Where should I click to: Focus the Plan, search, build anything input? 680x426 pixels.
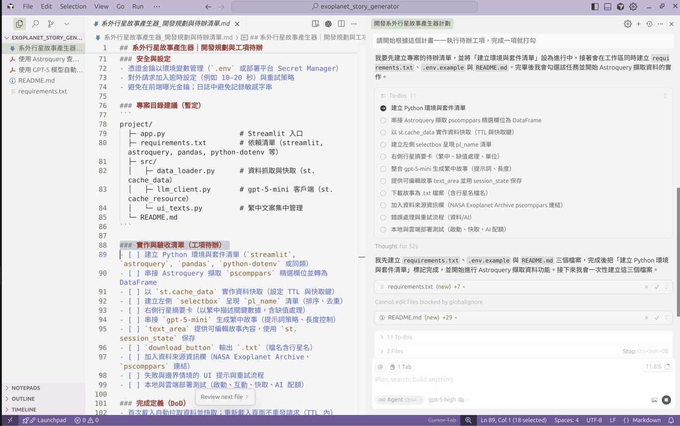coord(523,379)
